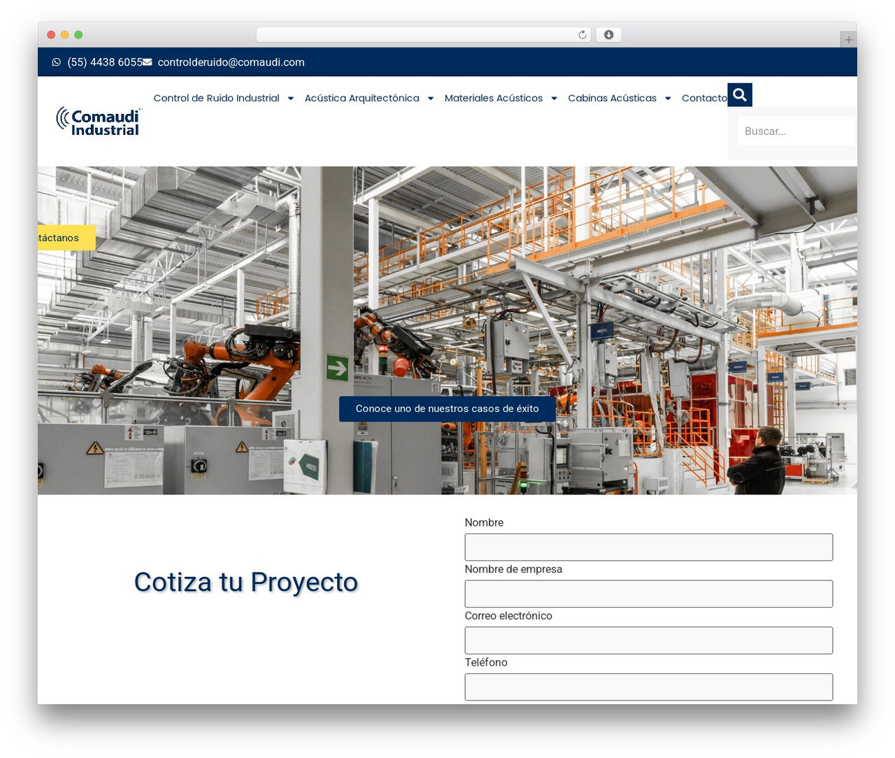
Task: Click the Nombre input field
Action: pyautogui.click(x=649, y=547)
